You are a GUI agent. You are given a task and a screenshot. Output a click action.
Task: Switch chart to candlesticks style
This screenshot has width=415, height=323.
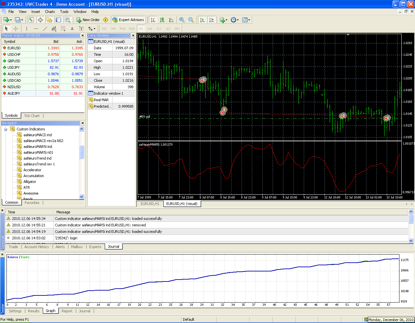[162, 20]
